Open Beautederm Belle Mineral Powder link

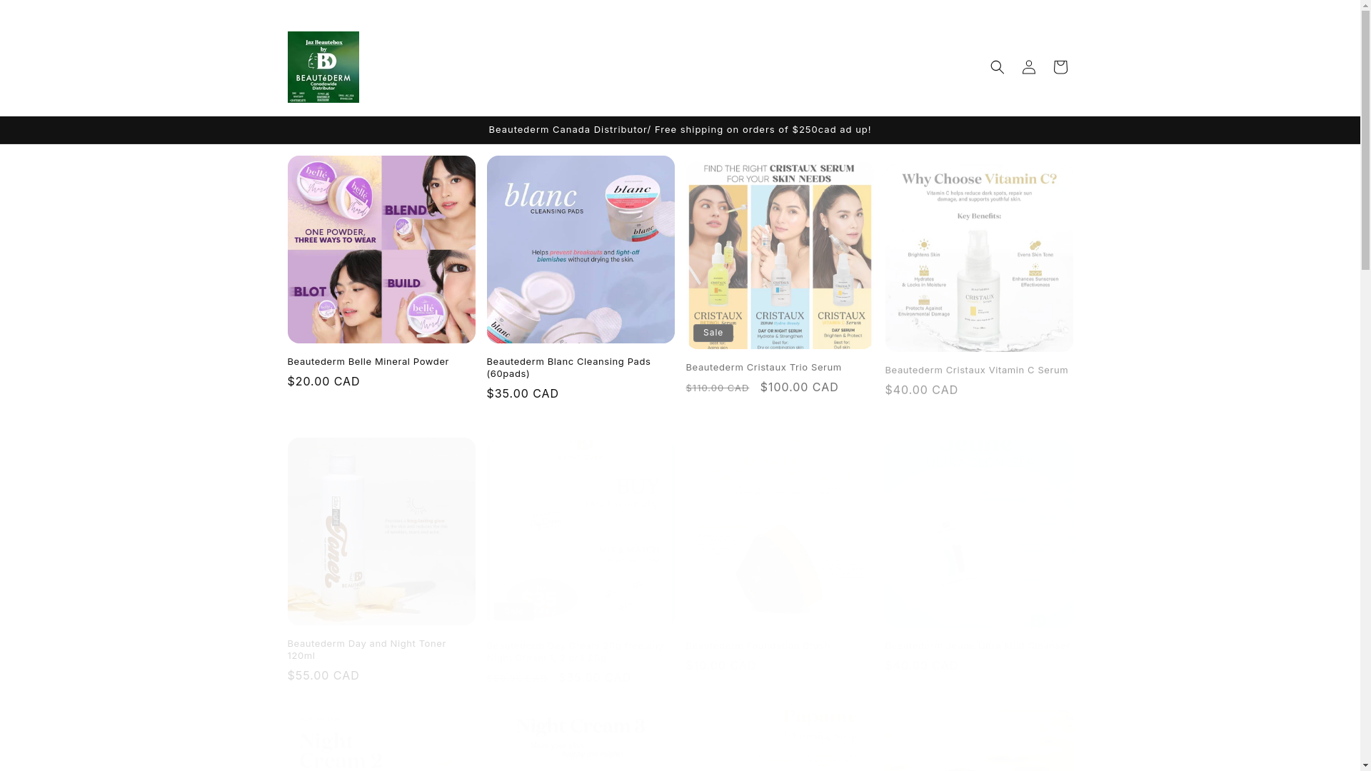(x=368, y=362)
